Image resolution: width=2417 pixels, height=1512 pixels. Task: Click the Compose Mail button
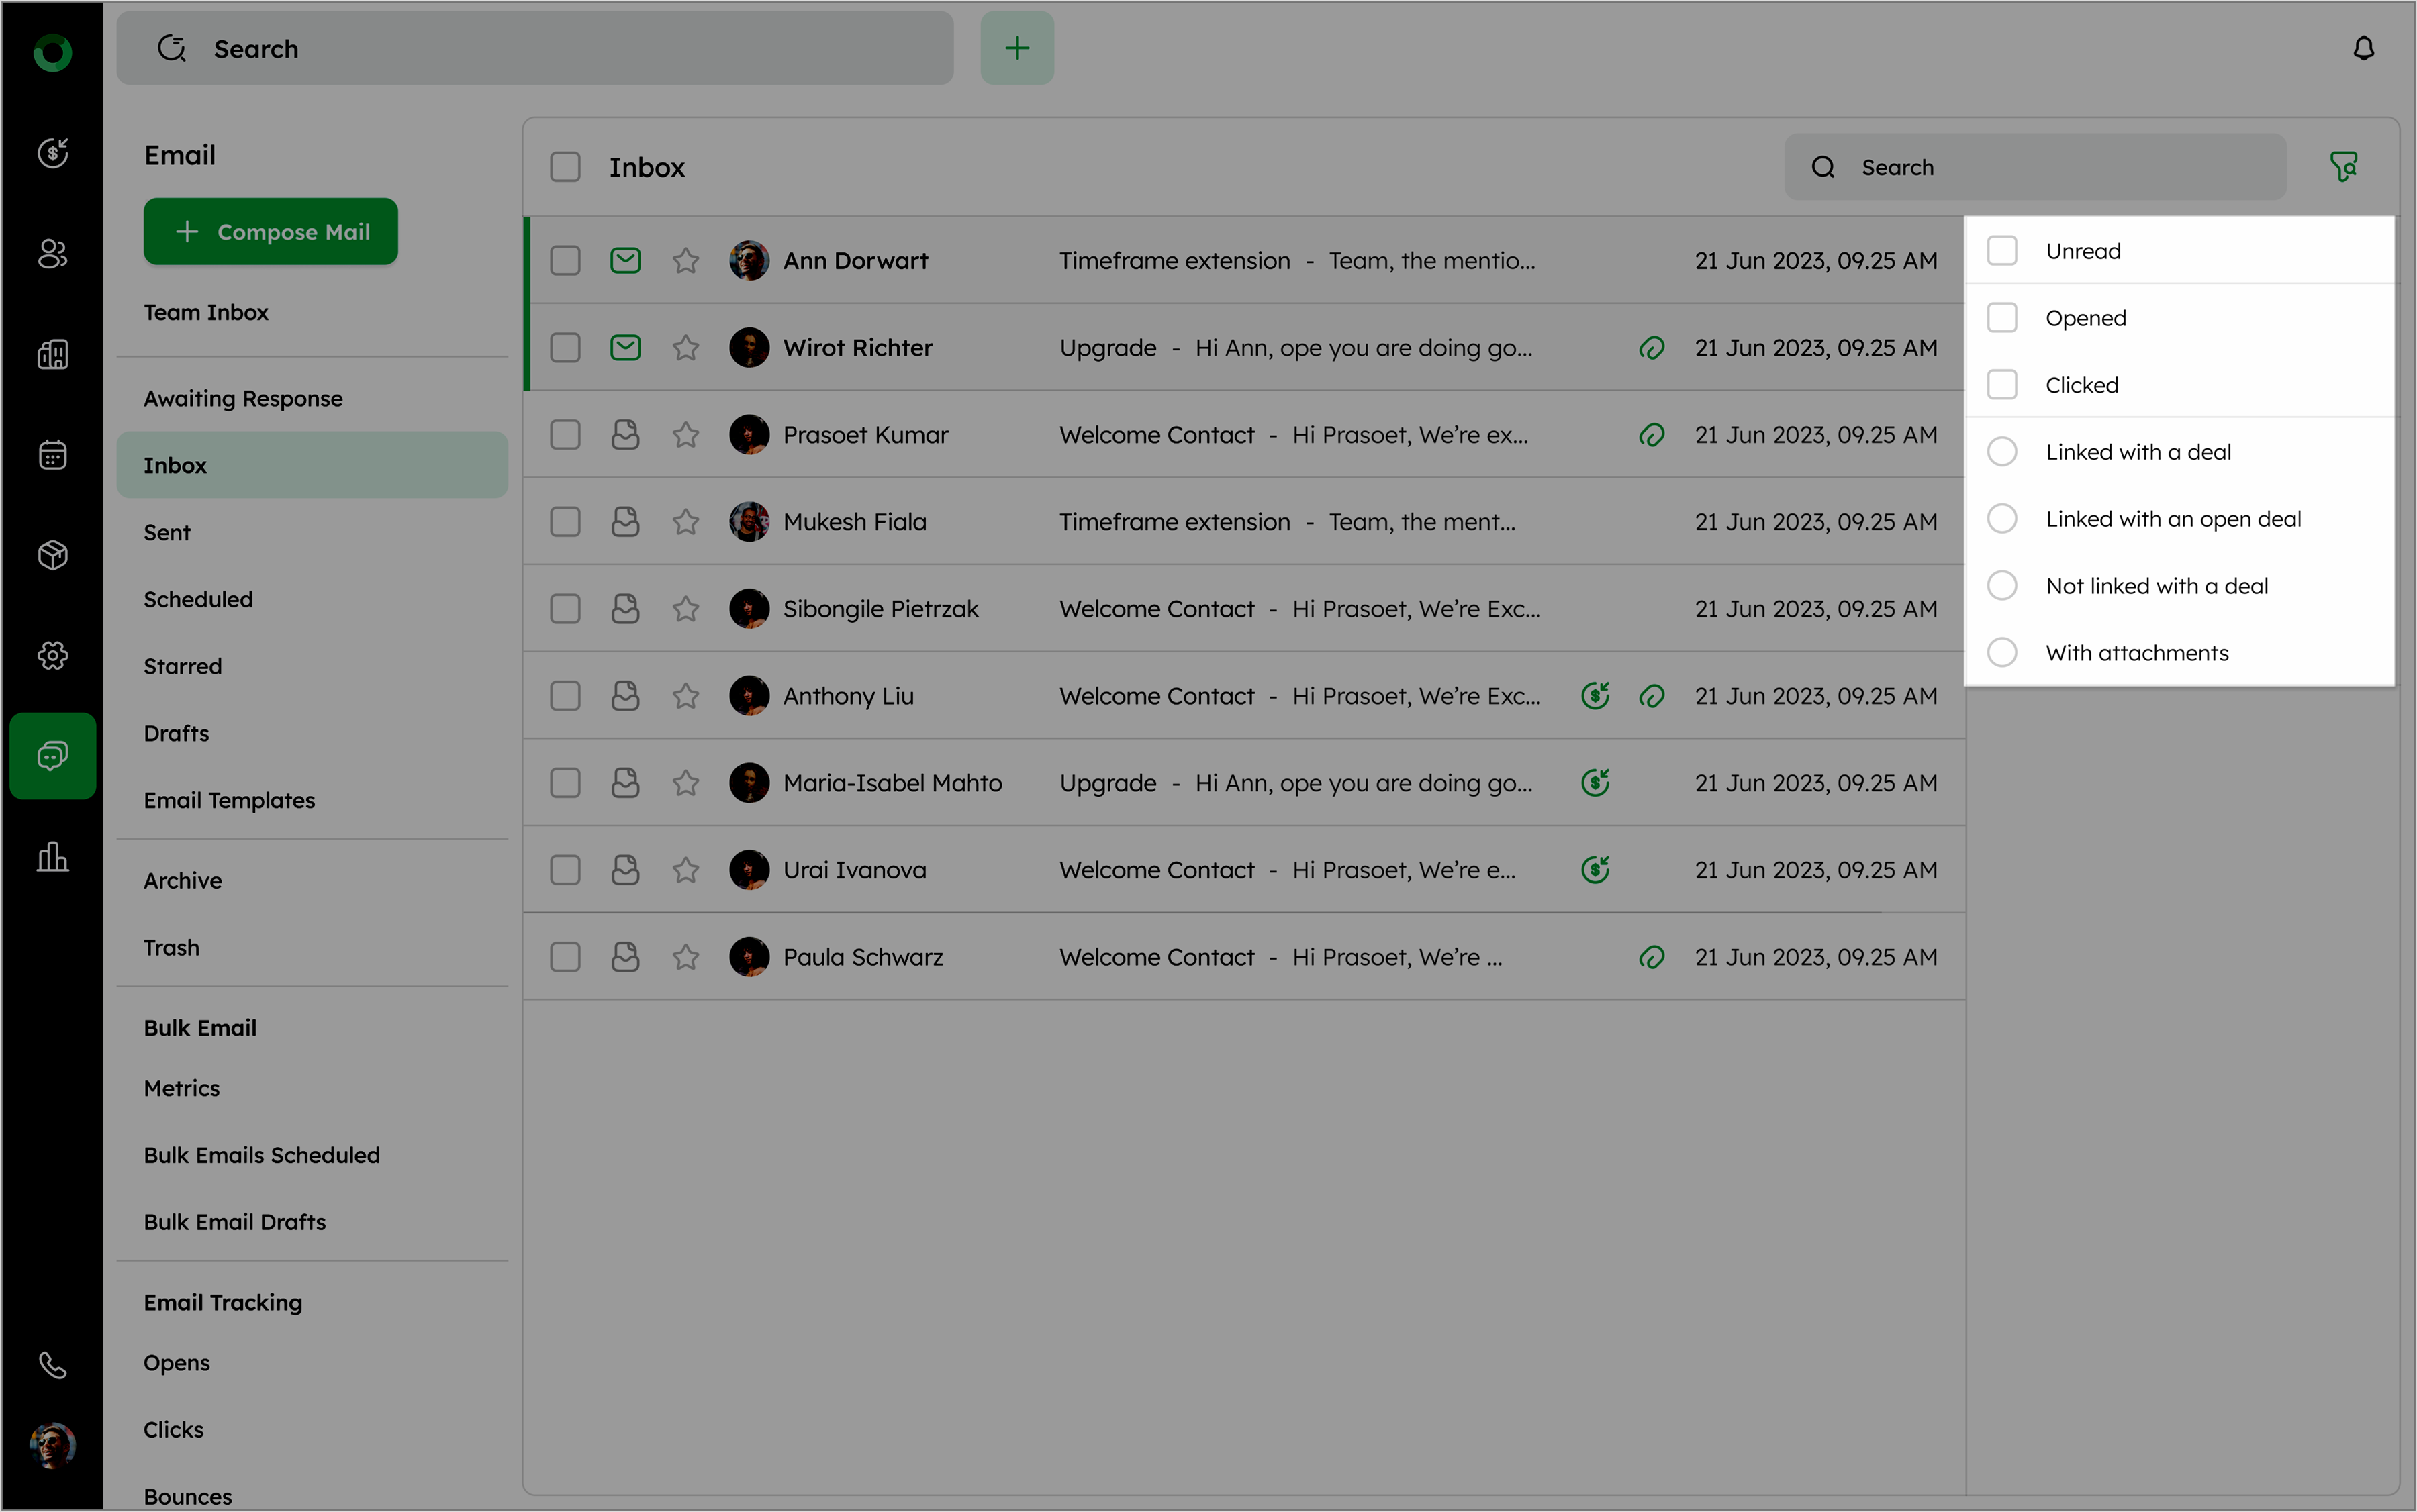(270, 232)
